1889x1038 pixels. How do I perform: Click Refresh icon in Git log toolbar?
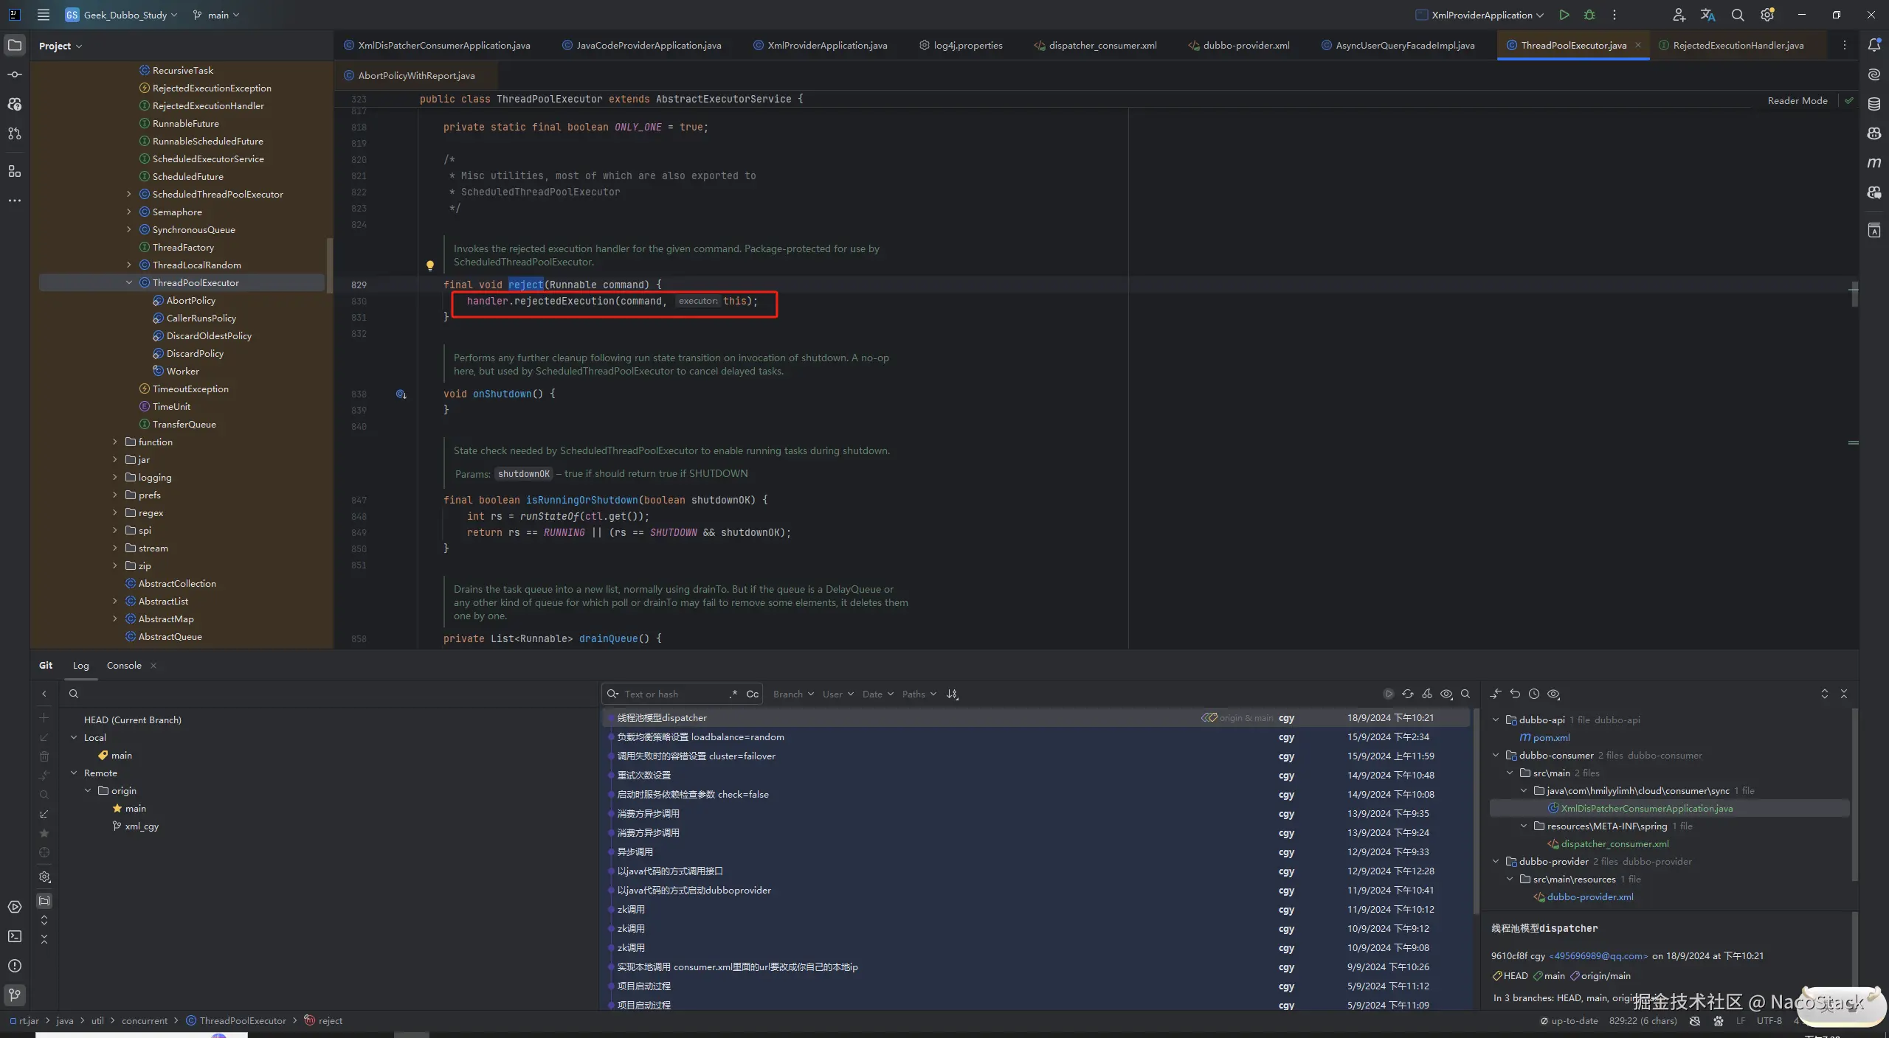1408,694
